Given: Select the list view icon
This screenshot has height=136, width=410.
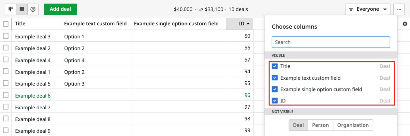Looking at the screenshot, I should point(22,9).
